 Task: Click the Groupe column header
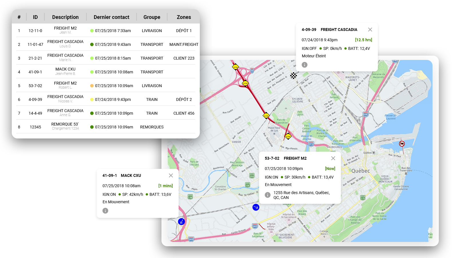(152, 17)
